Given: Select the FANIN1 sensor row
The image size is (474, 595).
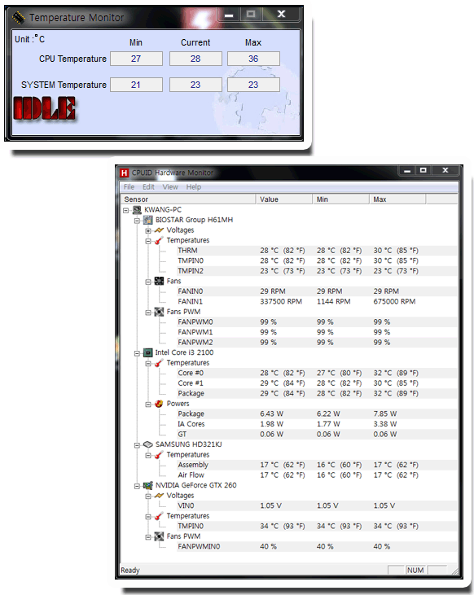Looking at the screenshot, I should [317, 302].
